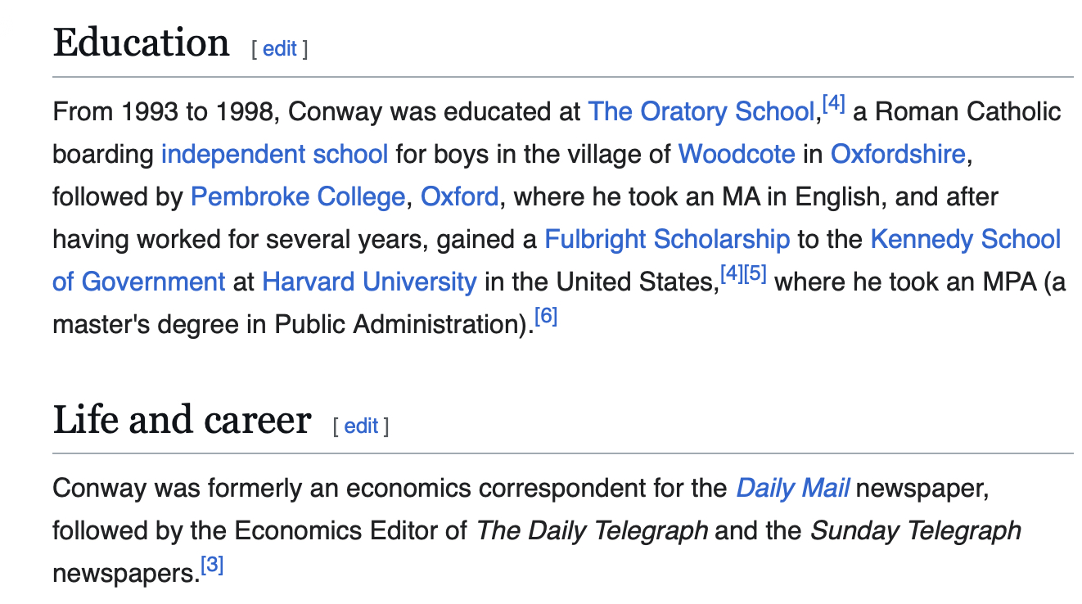Jump to citation 4 after United States

(x=731, y=274)
